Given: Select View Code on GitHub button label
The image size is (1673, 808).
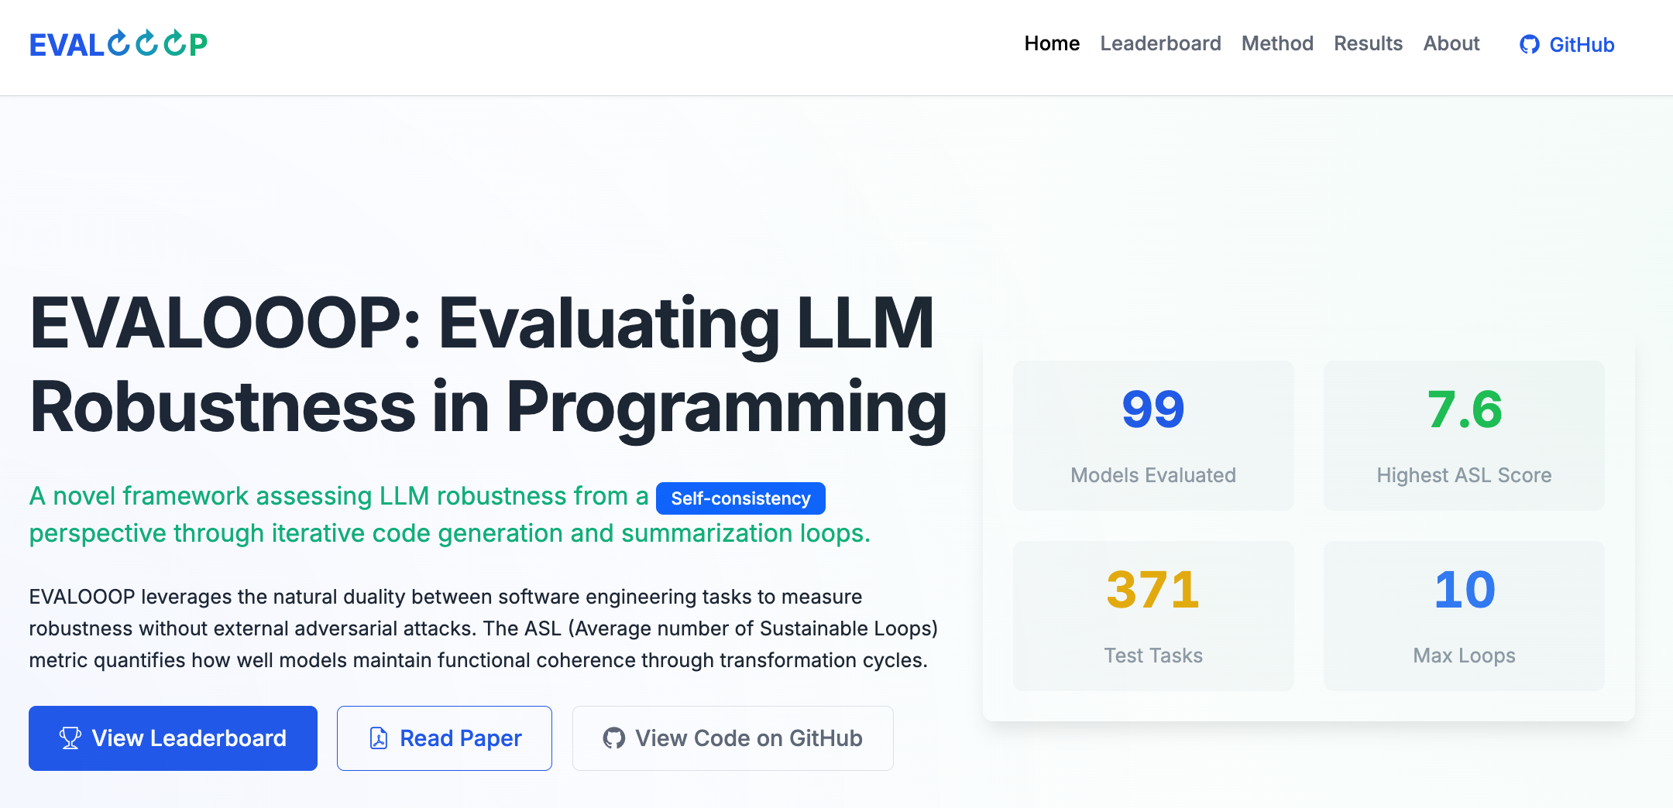Looking at the screenshot, I should coord(749,738).
